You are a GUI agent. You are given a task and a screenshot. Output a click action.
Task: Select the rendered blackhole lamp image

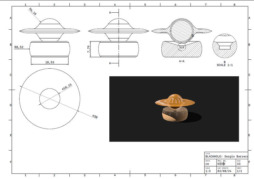[x=174, y=109]
